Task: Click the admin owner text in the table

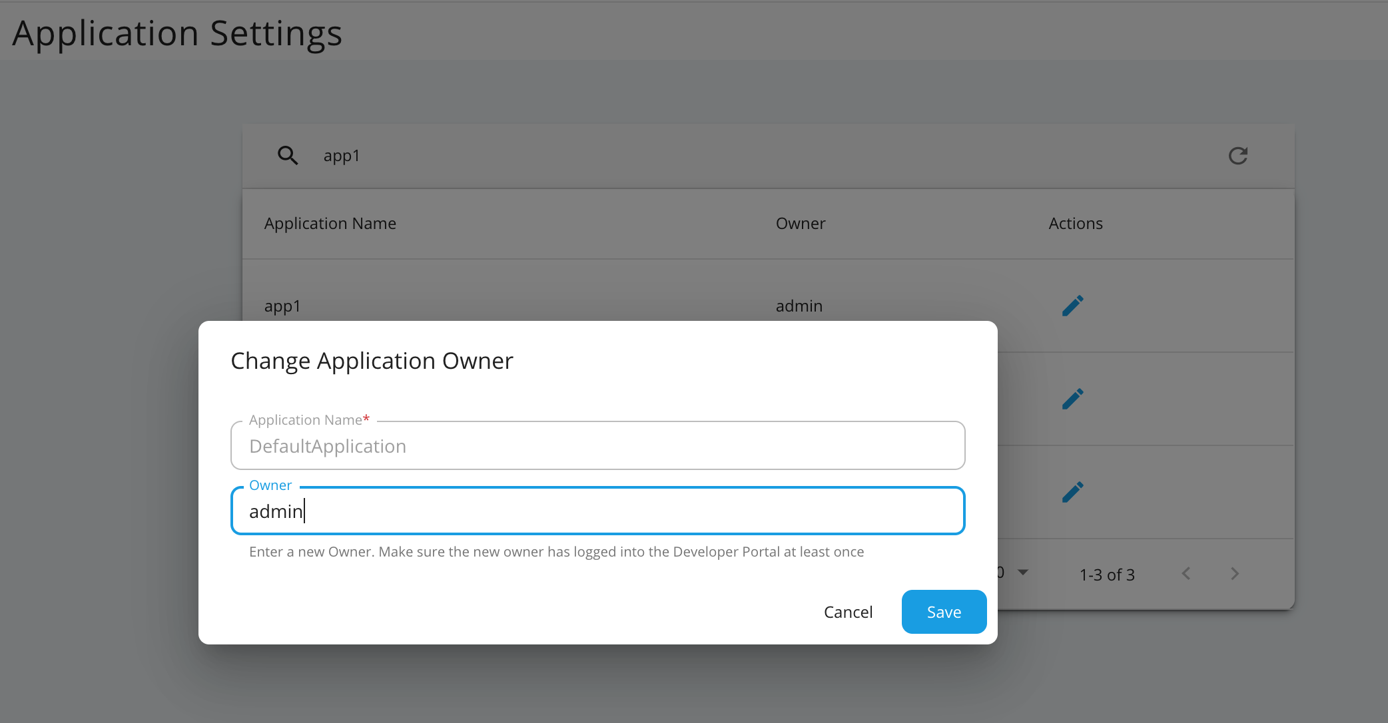Action: click(x=799, y=306)
